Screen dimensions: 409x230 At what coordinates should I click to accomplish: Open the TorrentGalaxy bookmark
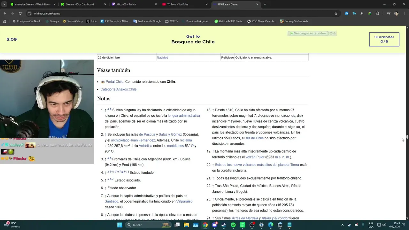(73, 21)
